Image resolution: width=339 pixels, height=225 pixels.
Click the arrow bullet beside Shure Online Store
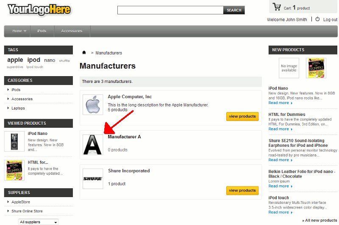click(x=8, y=211)
